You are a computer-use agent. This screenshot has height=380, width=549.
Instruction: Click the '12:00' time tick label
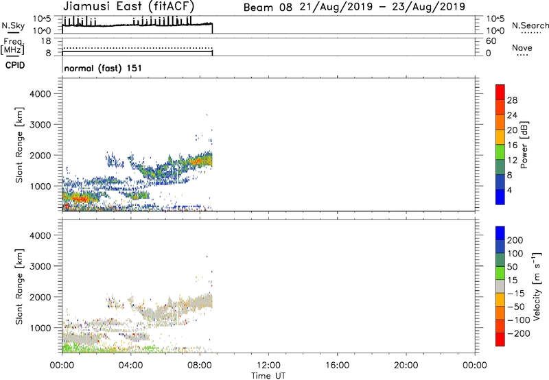268,366
